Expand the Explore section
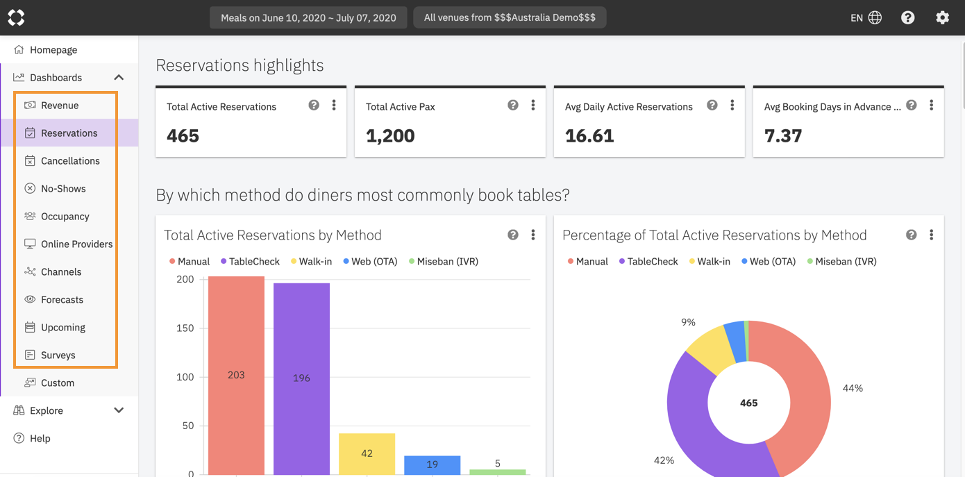 [119, 410]
